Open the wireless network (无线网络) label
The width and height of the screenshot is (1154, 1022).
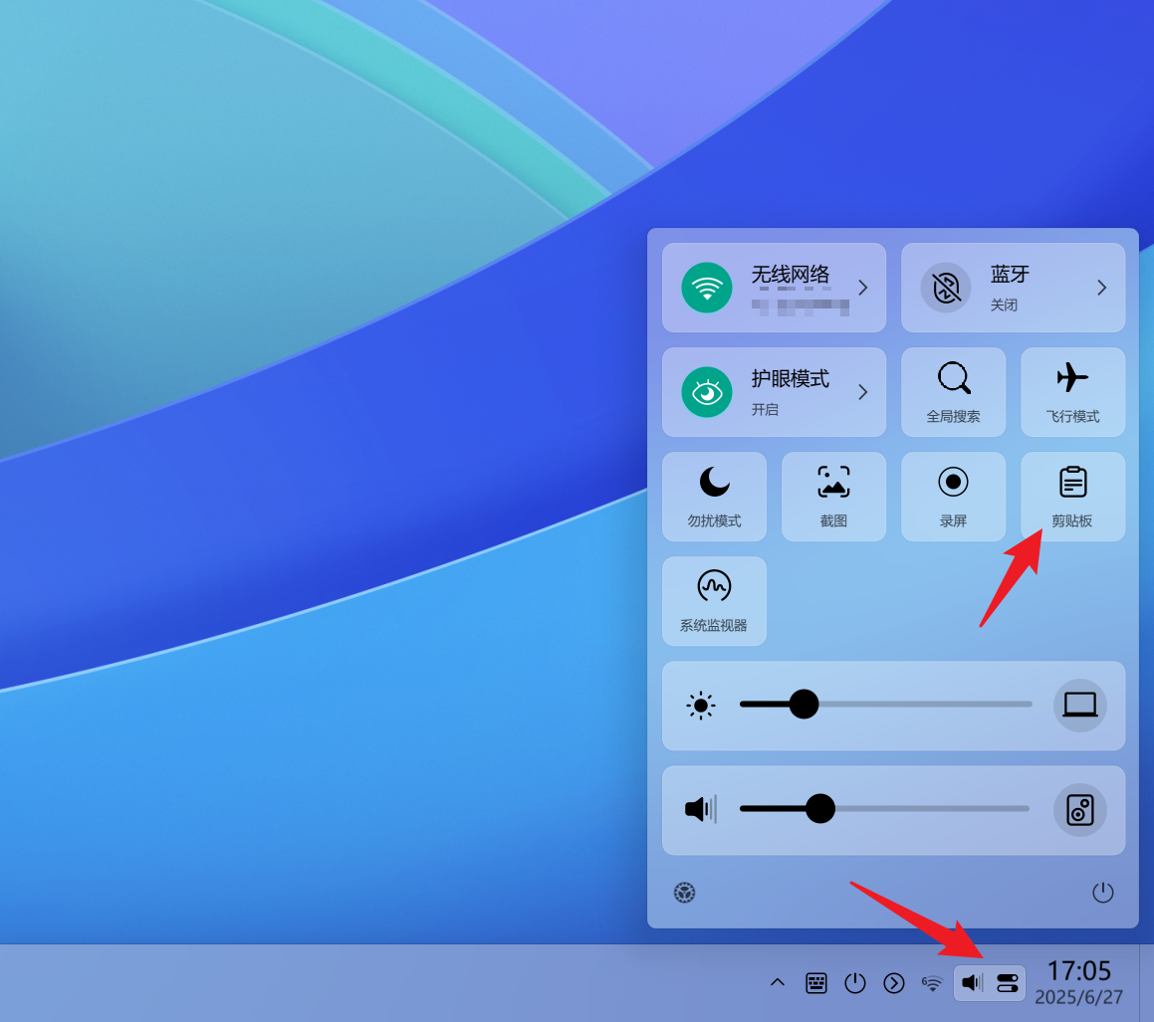pos(790,275)
